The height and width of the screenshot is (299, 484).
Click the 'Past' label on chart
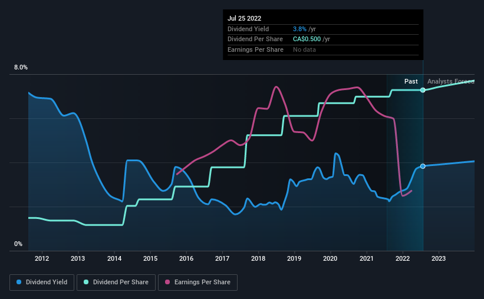tap(411, 81)
